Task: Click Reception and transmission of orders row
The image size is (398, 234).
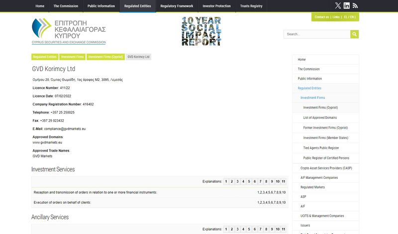Action: pyautogui.click(x=160, y=192)
